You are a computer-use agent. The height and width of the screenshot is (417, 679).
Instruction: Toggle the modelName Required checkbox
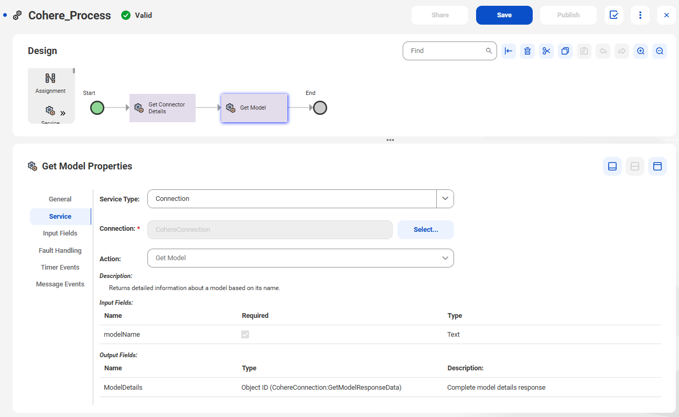245,334
